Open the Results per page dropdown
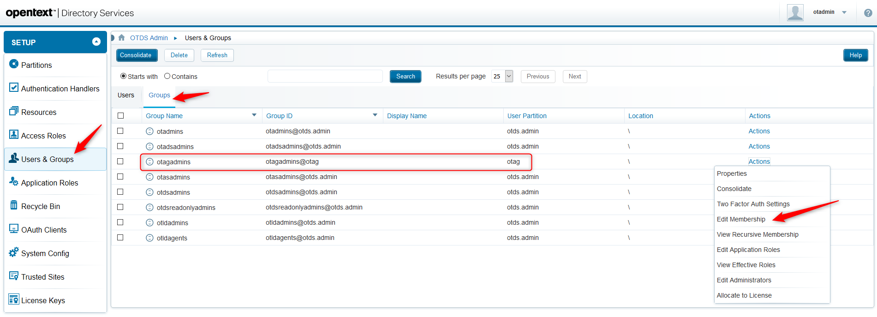The image size is (877, 317). point(509,76)
